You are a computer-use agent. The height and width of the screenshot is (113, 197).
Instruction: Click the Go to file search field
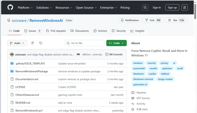[x=85, y=43]
